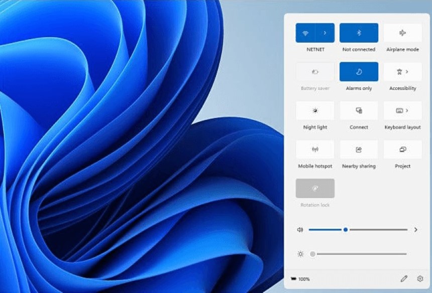Expand the Keyboard layout tile

click(x=402, y=110)
